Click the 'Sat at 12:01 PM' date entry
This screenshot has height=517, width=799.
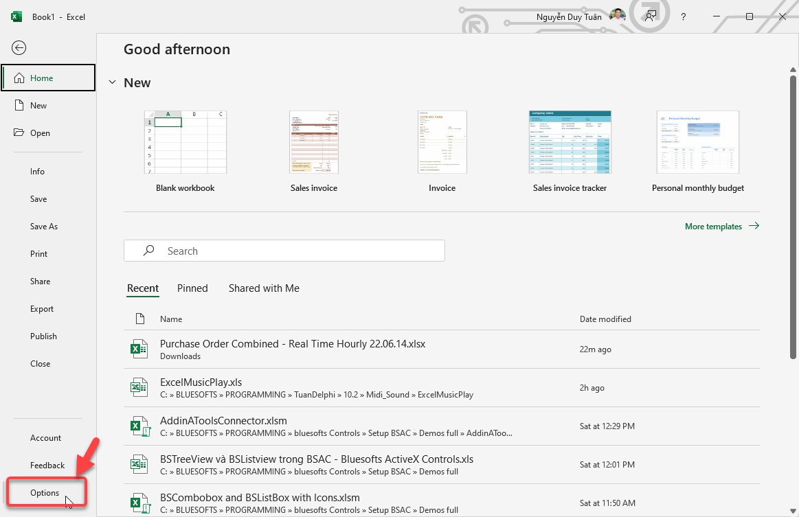pyautogui.click(x=607, y=465)
